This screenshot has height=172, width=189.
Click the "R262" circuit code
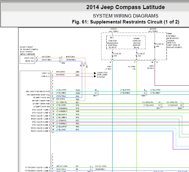click(x=78, y=93)
